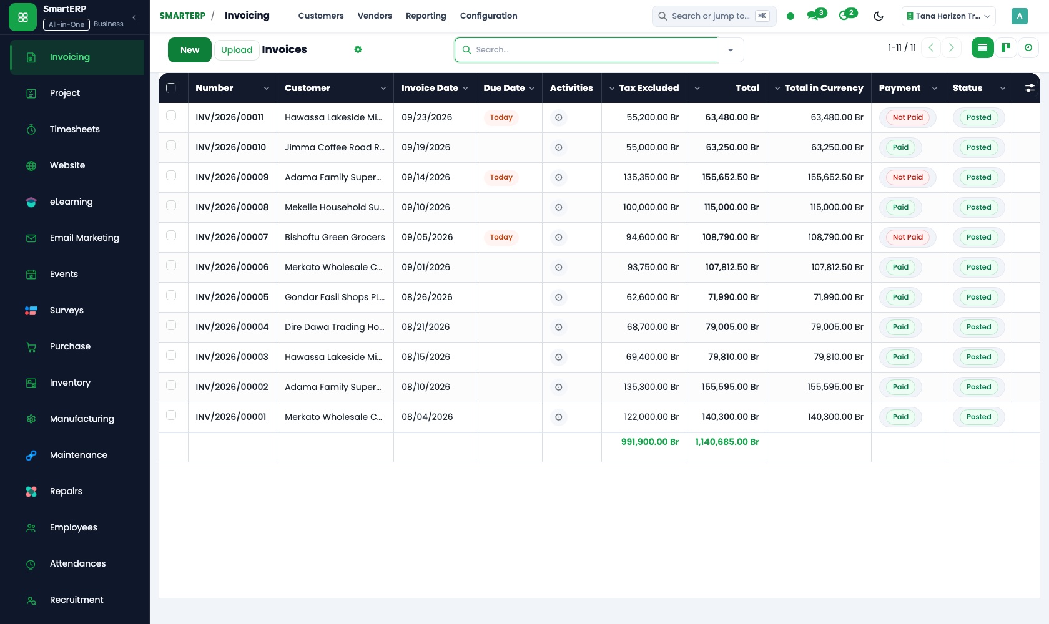Open the SmartERP apps grid icon
This screenshot has width=1049, height=624.
point(23,17)
